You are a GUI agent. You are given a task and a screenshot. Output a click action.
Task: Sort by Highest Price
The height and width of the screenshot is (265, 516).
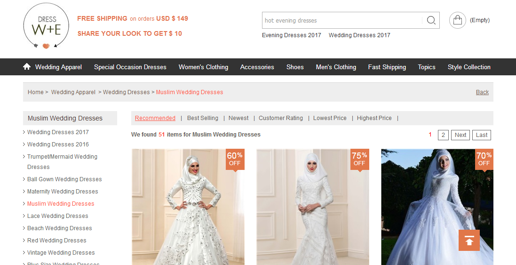pos(374,118)
